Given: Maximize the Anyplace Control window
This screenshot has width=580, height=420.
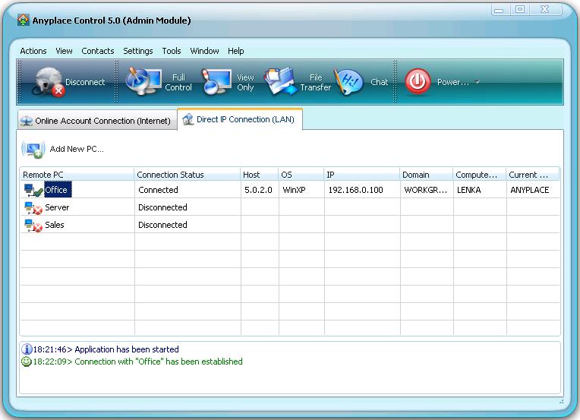Looking at the screenshot, I should click(x=520, y=10).
